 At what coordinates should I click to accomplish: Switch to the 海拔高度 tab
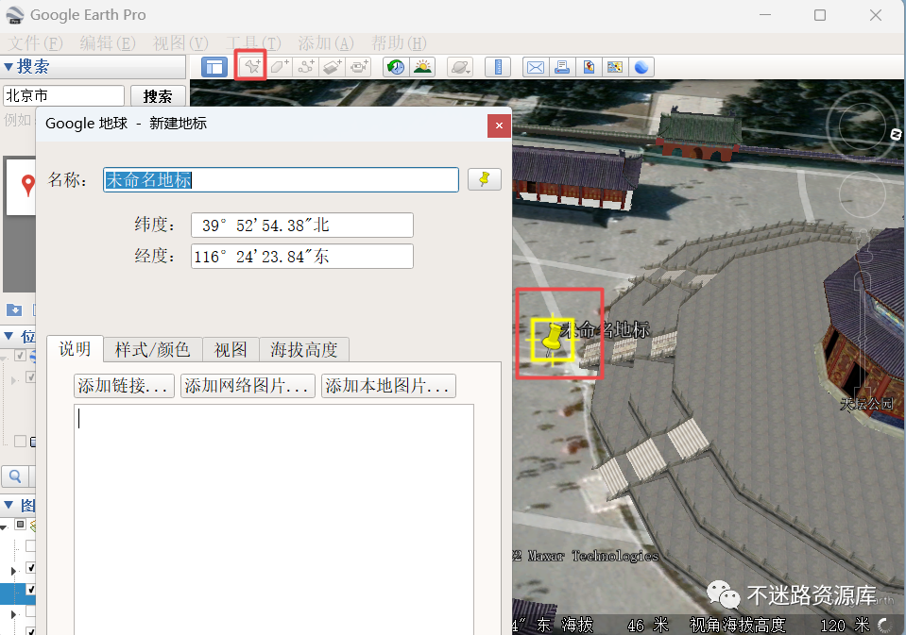pos(304,349)
